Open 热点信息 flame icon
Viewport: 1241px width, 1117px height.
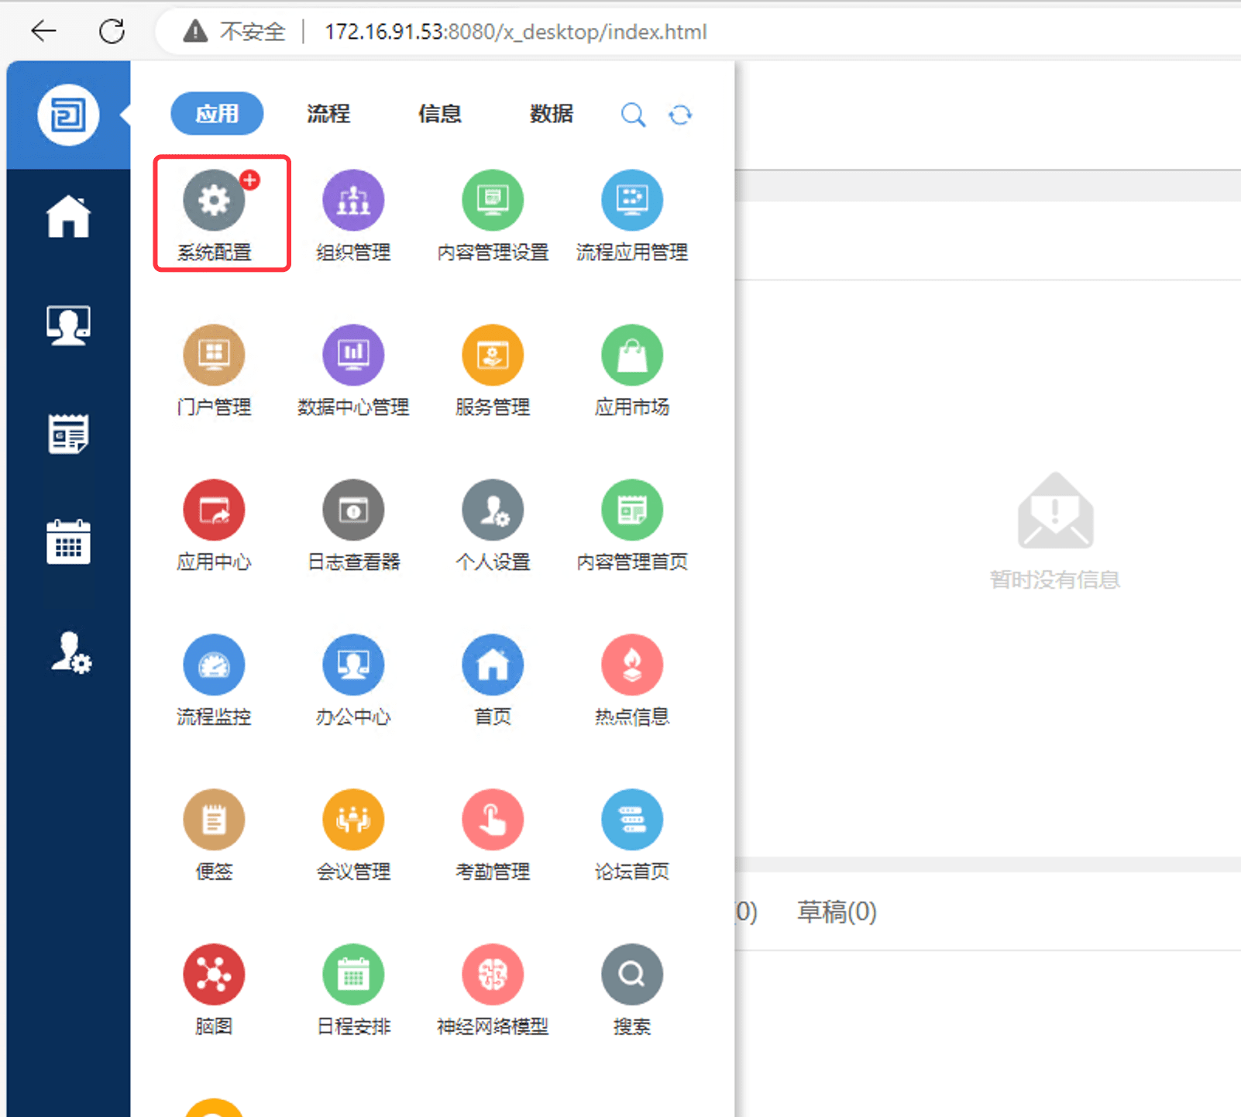pyautogui.click(x=632, y=665)
